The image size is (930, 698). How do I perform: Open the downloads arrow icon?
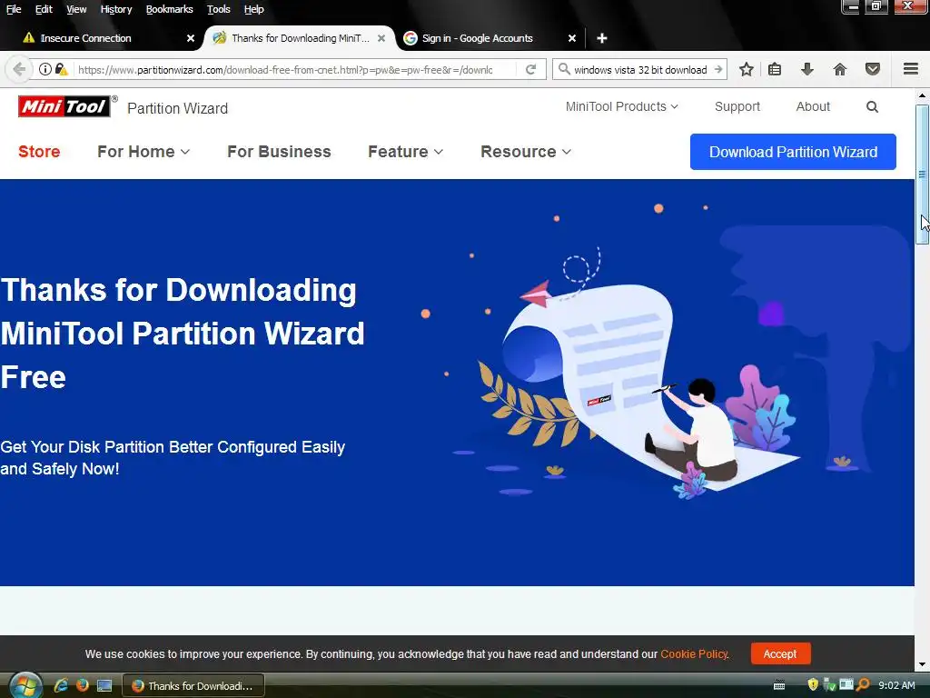click(x=807, y=69)
